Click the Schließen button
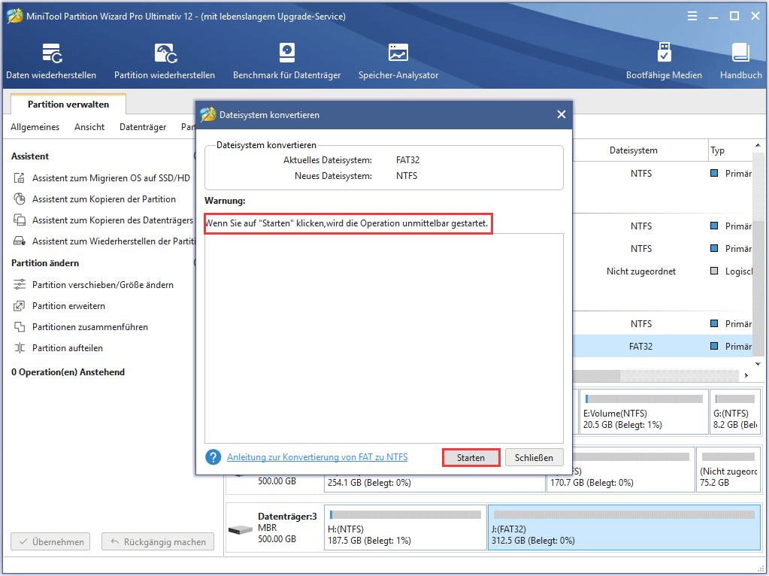Image resolution: width=769 pixels, height=576 pixels. (x=534, y=458)
